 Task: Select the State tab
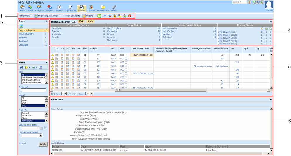(90, 21)
